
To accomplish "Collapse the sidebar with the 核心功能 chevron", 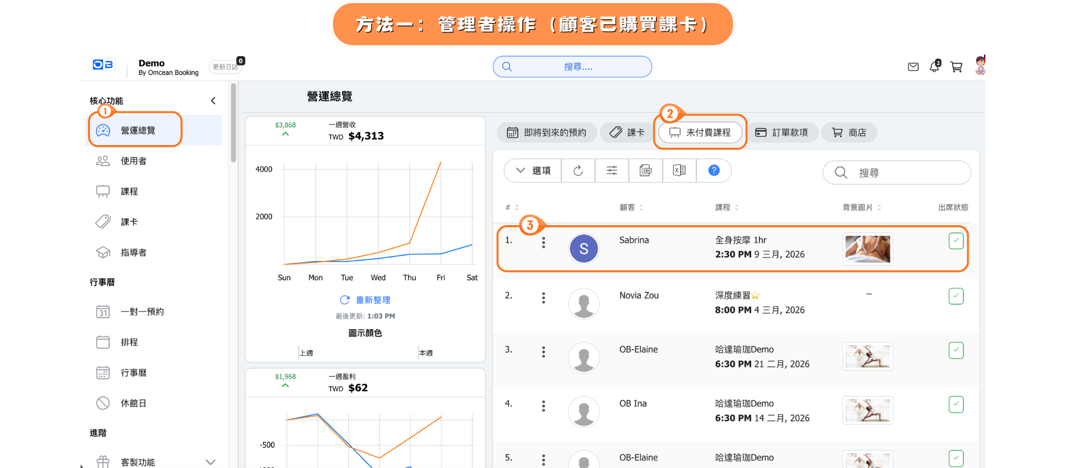I will pyautogui.click(x=213, y=101).
